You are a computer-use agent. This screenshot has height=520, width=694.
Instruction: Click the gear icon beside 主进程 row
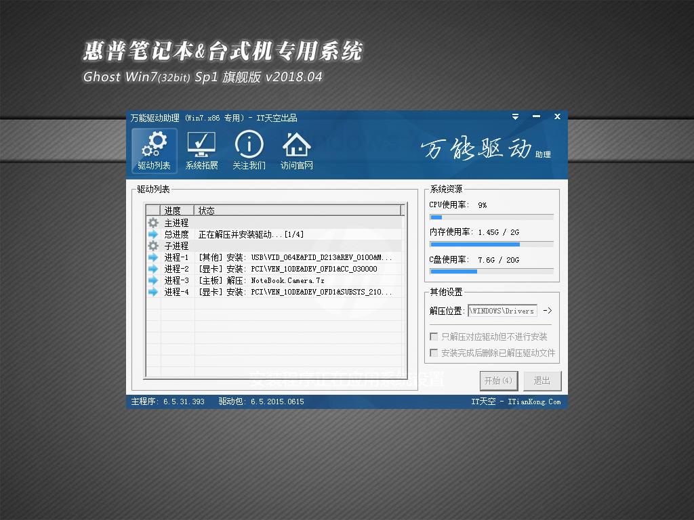152,222
